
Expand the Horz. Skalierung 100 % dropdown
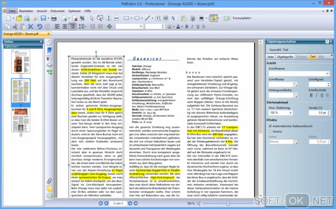[291, 113]
